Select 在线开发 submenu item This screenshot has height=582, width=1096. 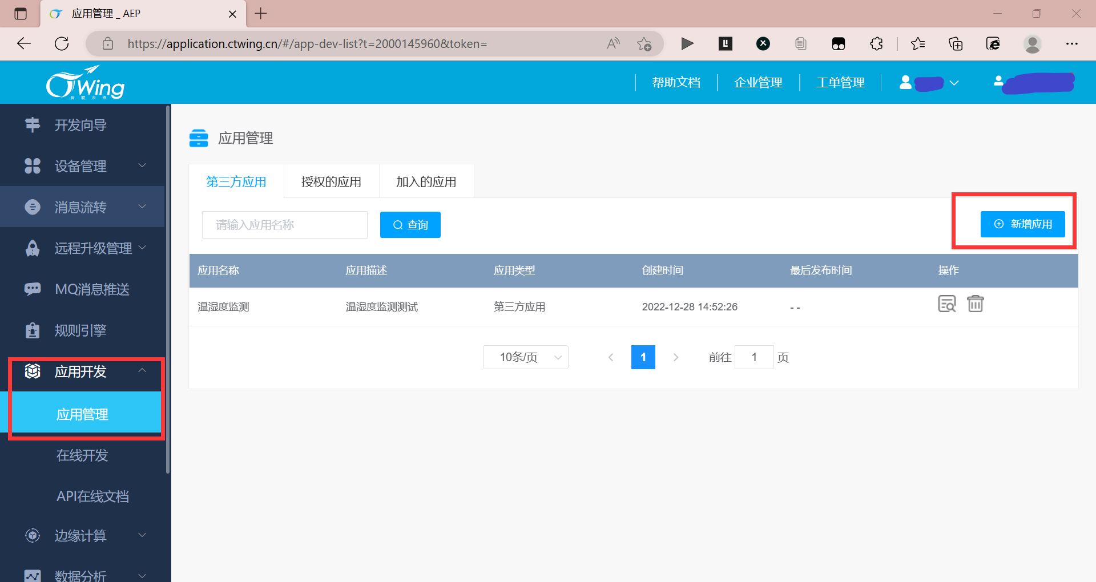pyautogui.click(x=83, y=455)
